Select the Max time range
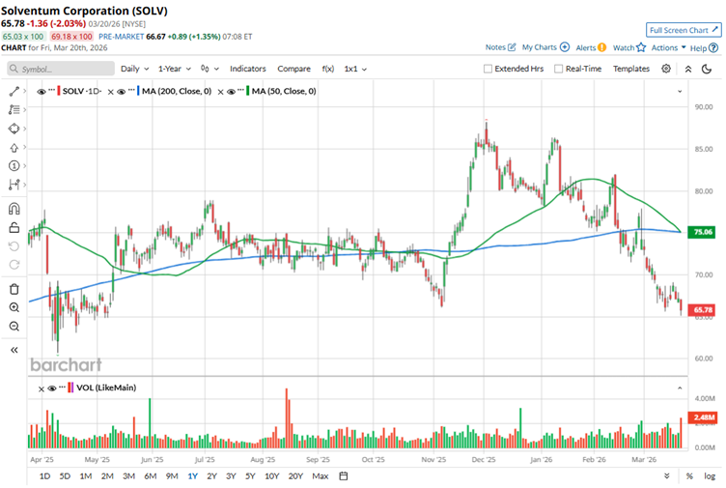Image resolution: width=726 pixels, height=488 pixels. [321, 476]
